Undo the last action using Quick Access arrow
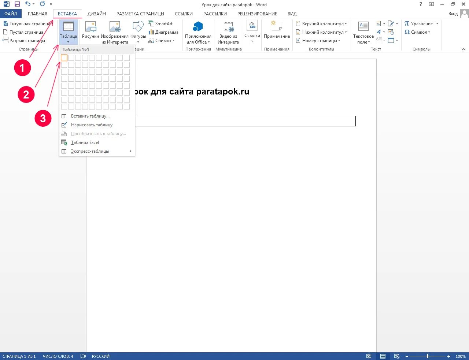This screenshot has height=360, width=469. click(x=27, y=4)
